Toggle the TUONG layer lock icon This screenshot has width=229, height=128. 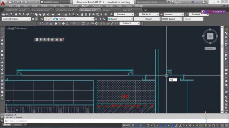point(54,19)
